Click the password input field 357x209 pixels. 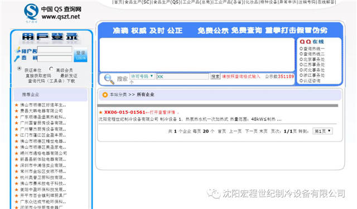[x=55, y=59]
